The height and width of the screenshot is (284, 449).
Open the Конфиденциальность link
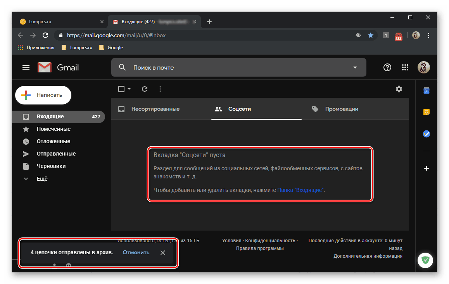(270, 241)
